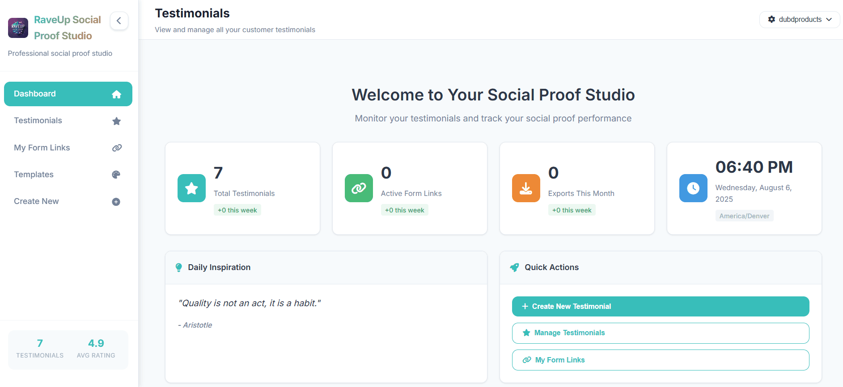Click the lightbulb icon by Daily Inspiration
The image size is (843, 387).
click(x=179, y=267)
